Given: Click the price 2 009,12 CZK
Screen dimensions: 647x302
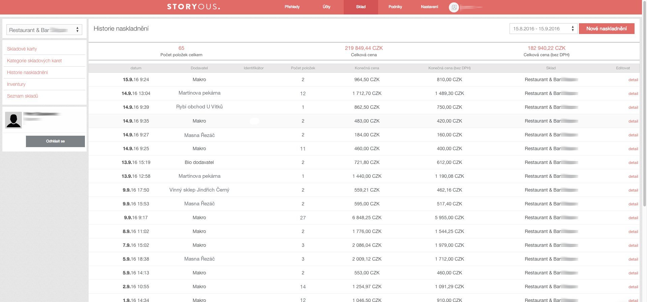Looking at the screenshot, I should pyautogui.click(x=367, y=259).
